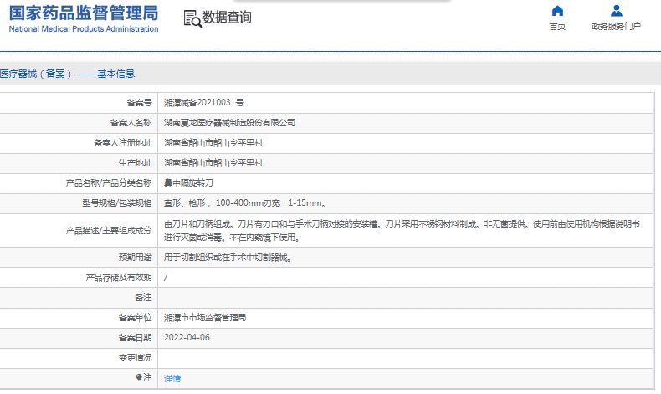Click the 型号规格/包装规格 label
Viewport: 661px width, 394px height.
coord(117,202)
